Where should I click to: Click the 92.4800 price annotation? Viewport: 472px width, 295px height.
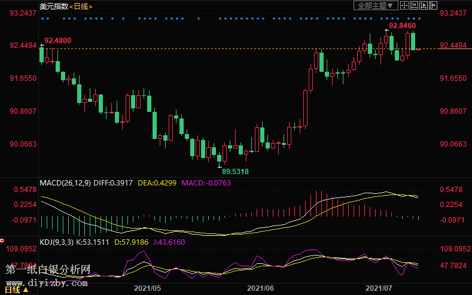coord(58,40)
